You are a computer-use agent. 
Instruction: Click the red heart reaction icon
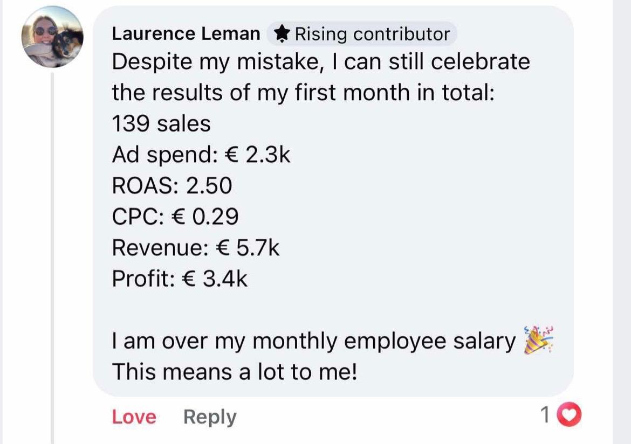570,415
